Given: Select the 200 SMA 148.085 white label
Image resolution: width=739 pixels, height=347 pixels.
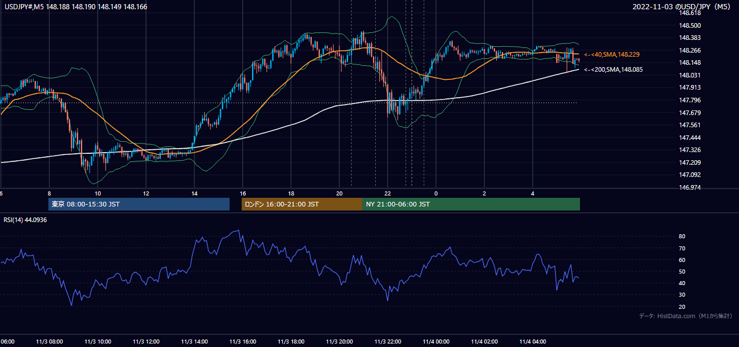Looking at the screenshot, I should [x=614, y=69].
